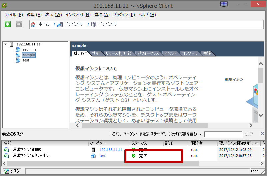
Task: Click host icon in task target column
Action: (93, 150)
